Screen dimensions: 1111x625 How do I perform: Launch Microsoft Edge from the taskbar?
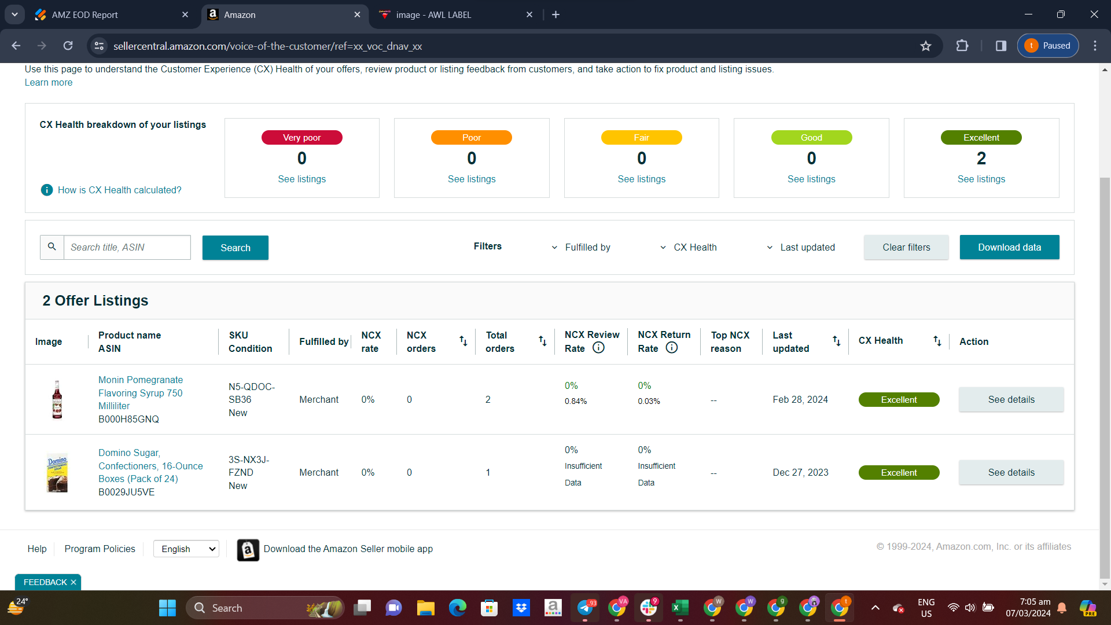point(457,608)
